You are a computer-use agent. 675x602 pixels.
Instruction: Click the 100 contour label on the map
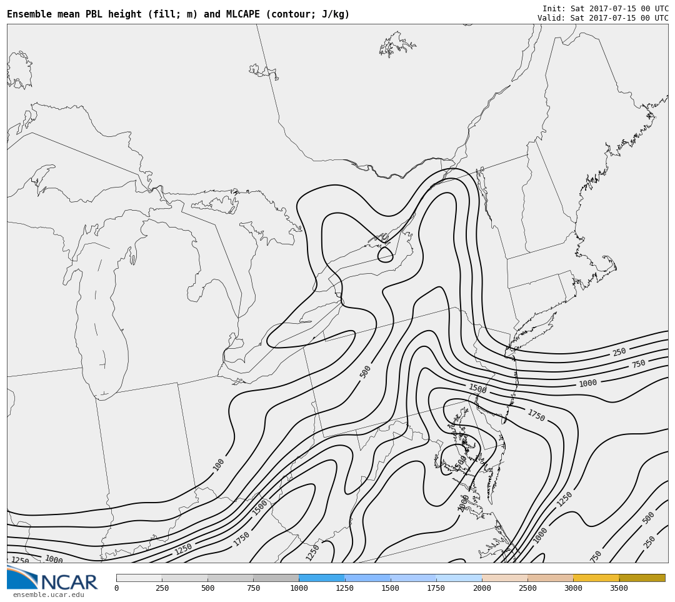[219, 464]
